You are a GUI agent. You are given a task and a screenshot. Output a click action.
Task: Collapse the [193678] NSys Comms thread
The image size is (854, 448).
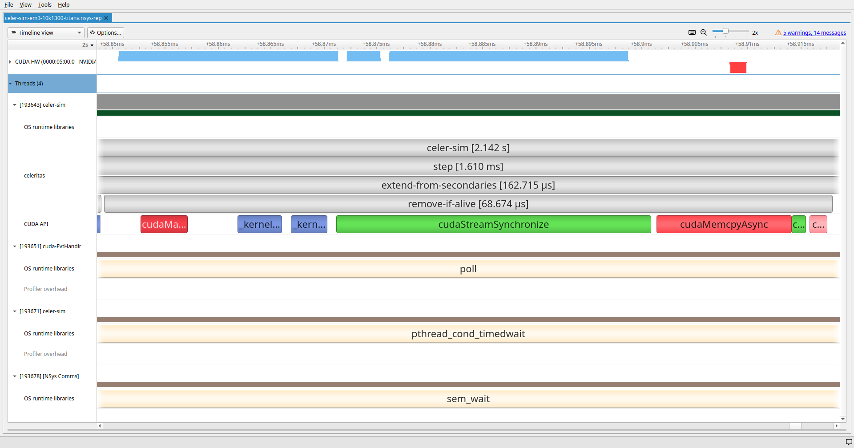15,376
